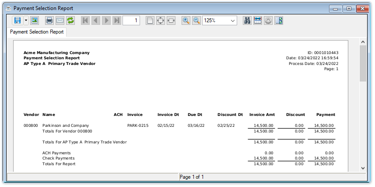Open the 125% zoom level dropdown
This screenshot has width=375, height=187.
(220, 20)
